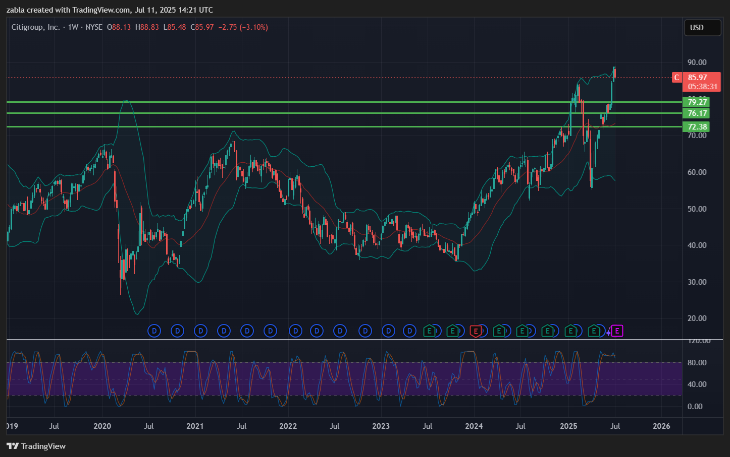This screenshot has height=457, width=730.
Task: Click the November 2020 dividend marker
Action: coord(177,331)
